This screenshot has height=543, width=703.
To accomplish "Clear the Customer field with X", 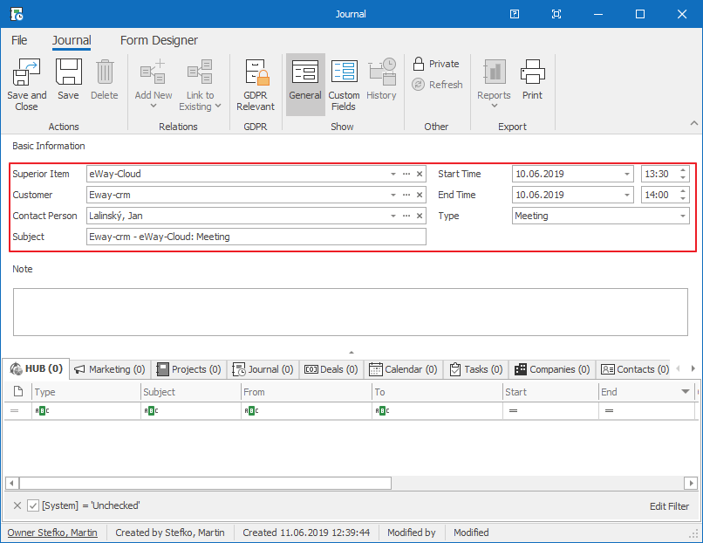I will tap(420, 195).
